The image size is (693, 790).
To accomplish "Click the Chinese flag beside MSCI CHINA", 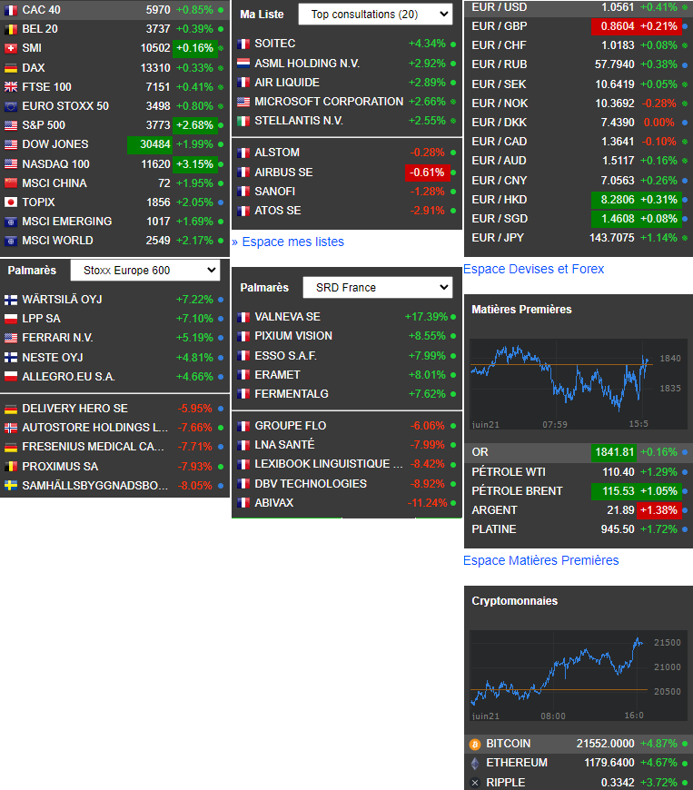I will click(11, 183).
